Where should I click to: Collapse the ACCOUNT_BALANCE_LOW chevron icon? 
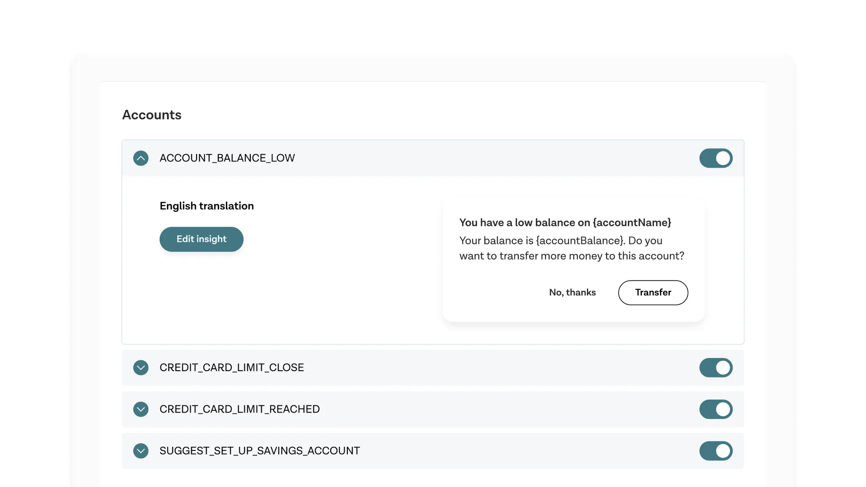(141, 158)
